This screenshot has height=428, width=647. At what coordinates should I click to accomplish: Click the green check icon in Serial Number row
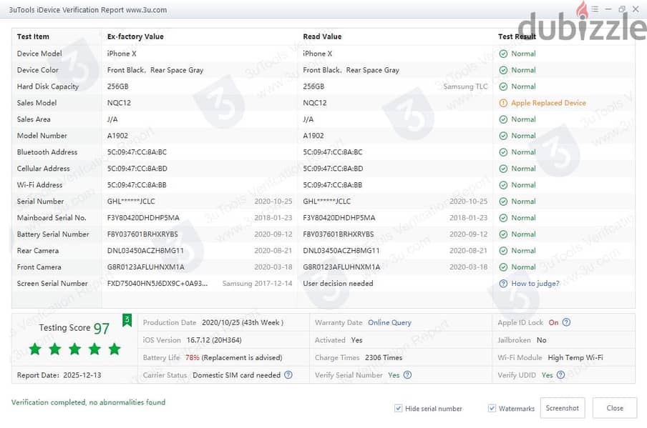[503, 201]
